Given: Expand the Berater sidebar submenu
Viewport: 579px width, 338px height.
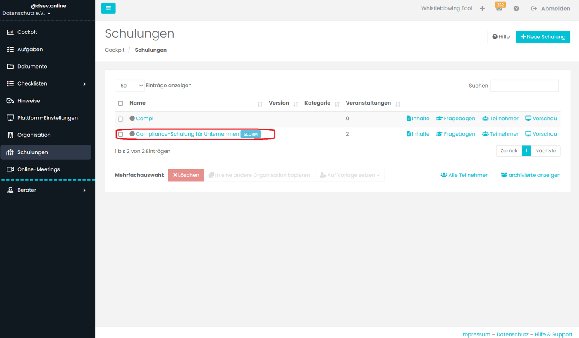Looking at the screenshot, I should (84, 190).
